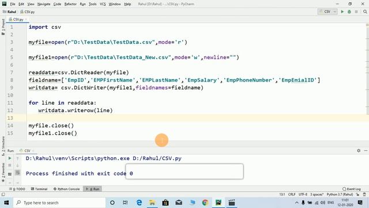The image size is (369, 208).
Task: Click Rahul project breadcrumb
Action: point(10,12)
